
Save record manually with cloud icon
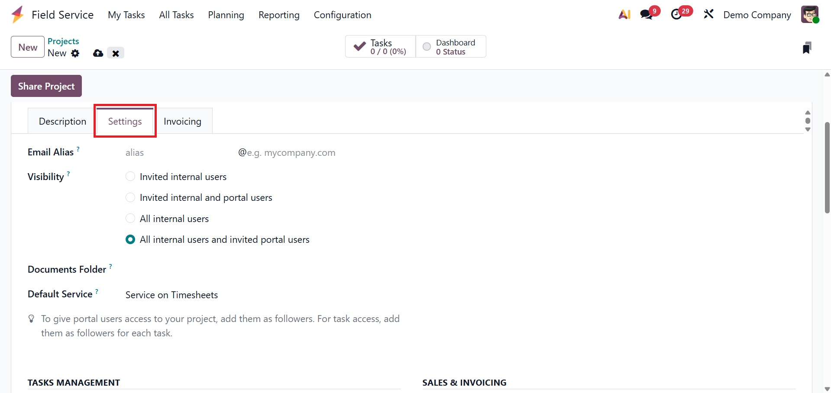tap(98, 53)
